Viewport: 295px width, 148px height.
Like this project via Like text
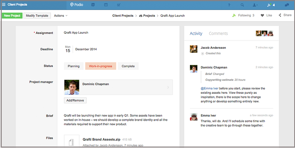[x=269, y=16]
